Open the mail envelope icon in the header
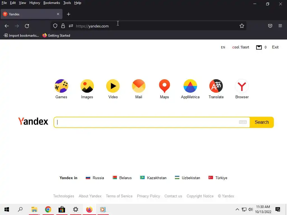 259,47
